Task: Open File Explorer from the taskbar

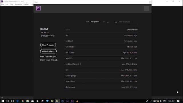Action: tap(27, 101)
